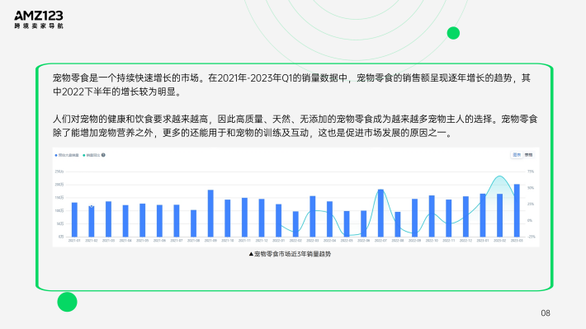Screen dimensions: 586x329
Task: Select the 2021-09 sales bar
Action: [210, 214]
